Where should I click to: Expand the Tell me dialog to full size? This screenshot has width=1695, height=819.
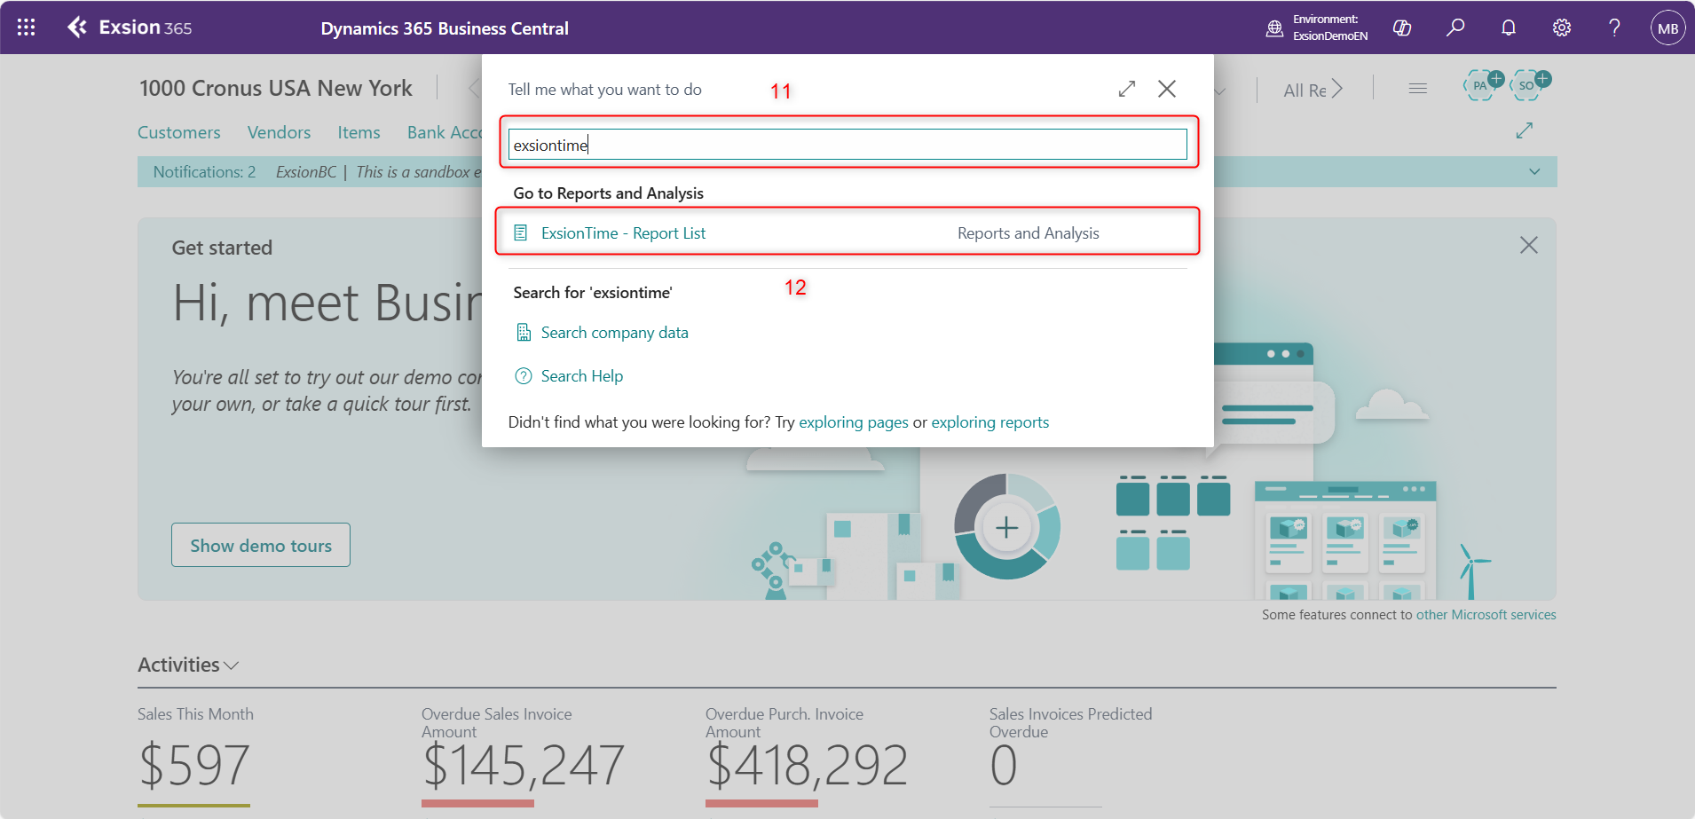[1127, 89]
